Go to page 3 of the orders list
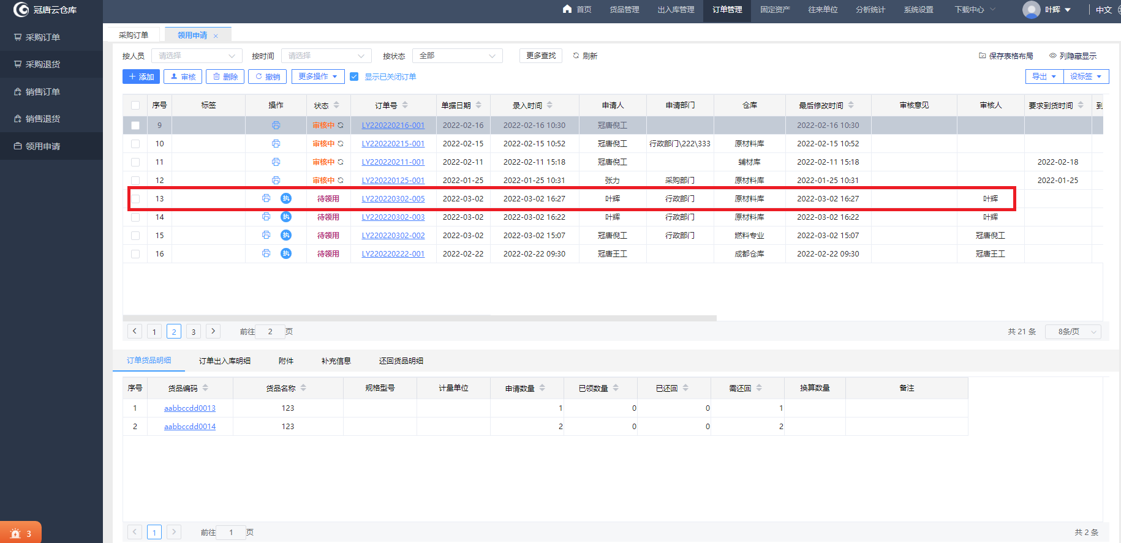The height and width of the screenshot is (543, 1121). (x=194, y=332)
